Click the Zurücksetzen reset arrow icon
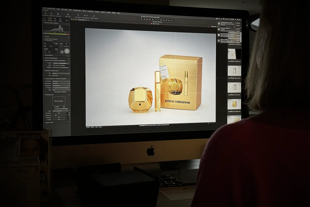 point(78,15)
